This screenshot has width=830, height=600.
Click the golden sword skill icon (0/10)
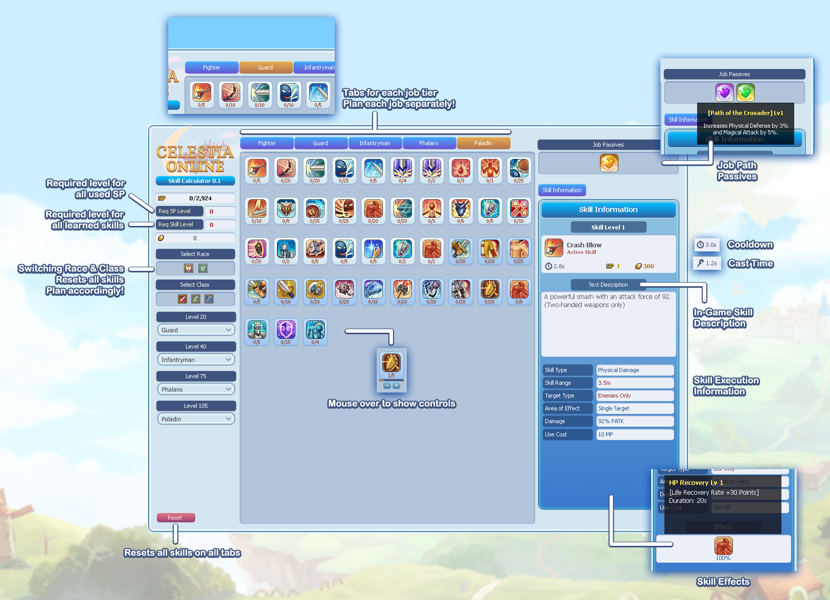[286, 289]
